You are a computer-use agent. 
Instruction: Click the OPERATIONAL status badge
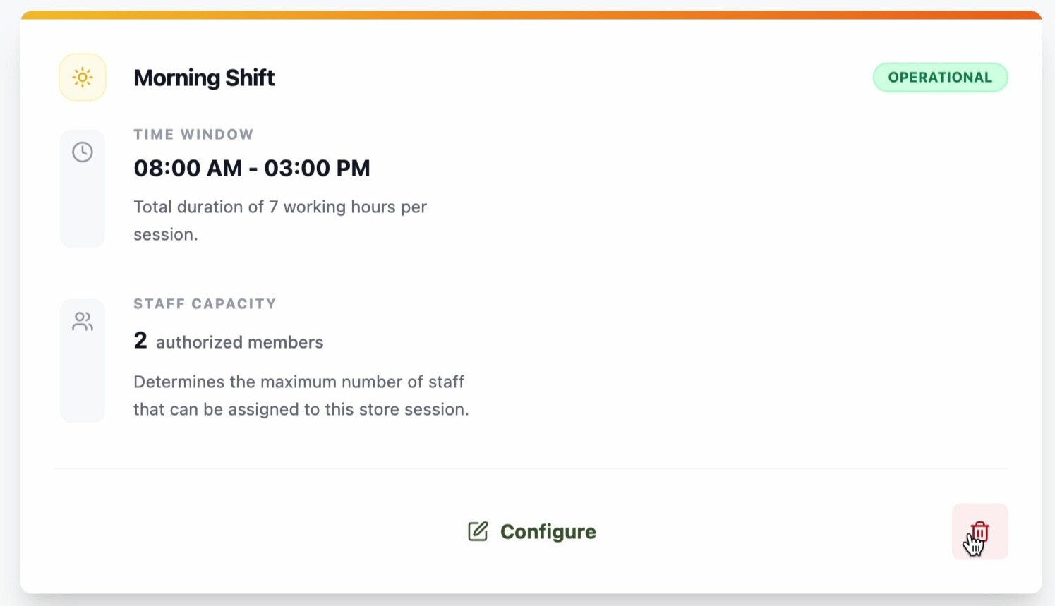[940, 78]
